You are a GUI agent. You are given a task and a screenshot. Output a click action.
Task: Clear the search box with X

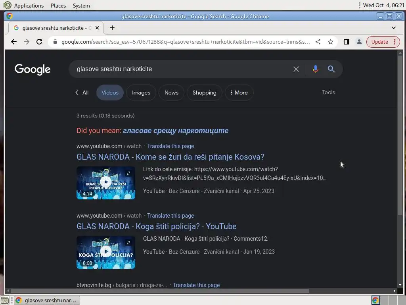point(296,69)
